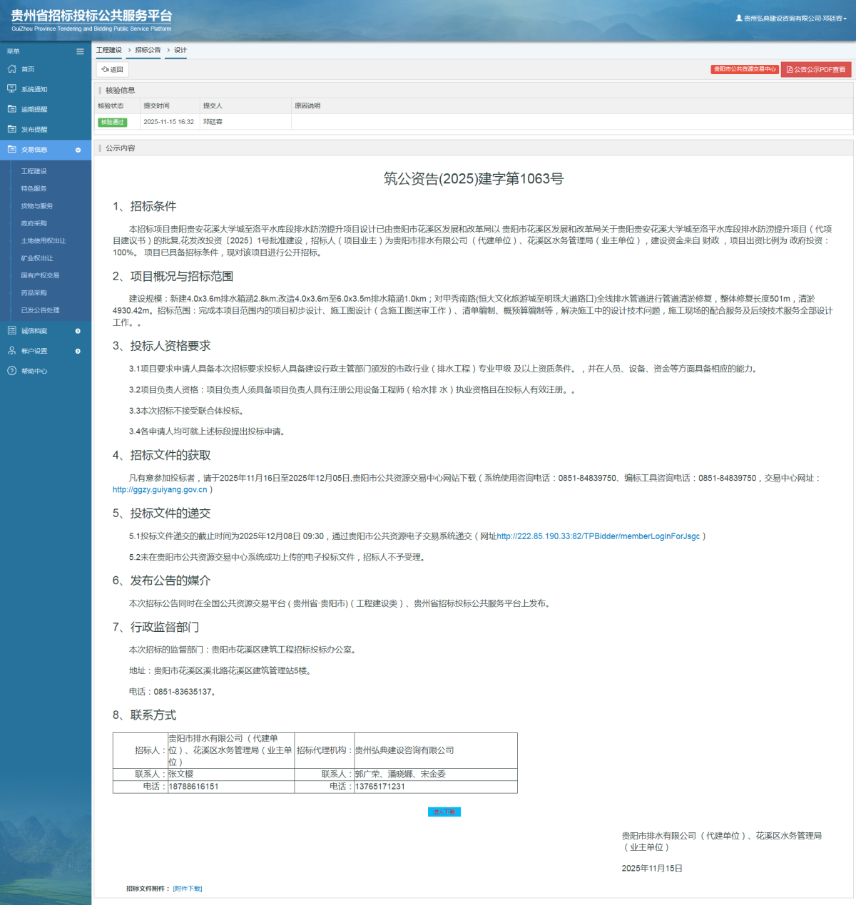Click the 返回 back button
The height and width of the screenshot is (905, 856).
(112, 69)
